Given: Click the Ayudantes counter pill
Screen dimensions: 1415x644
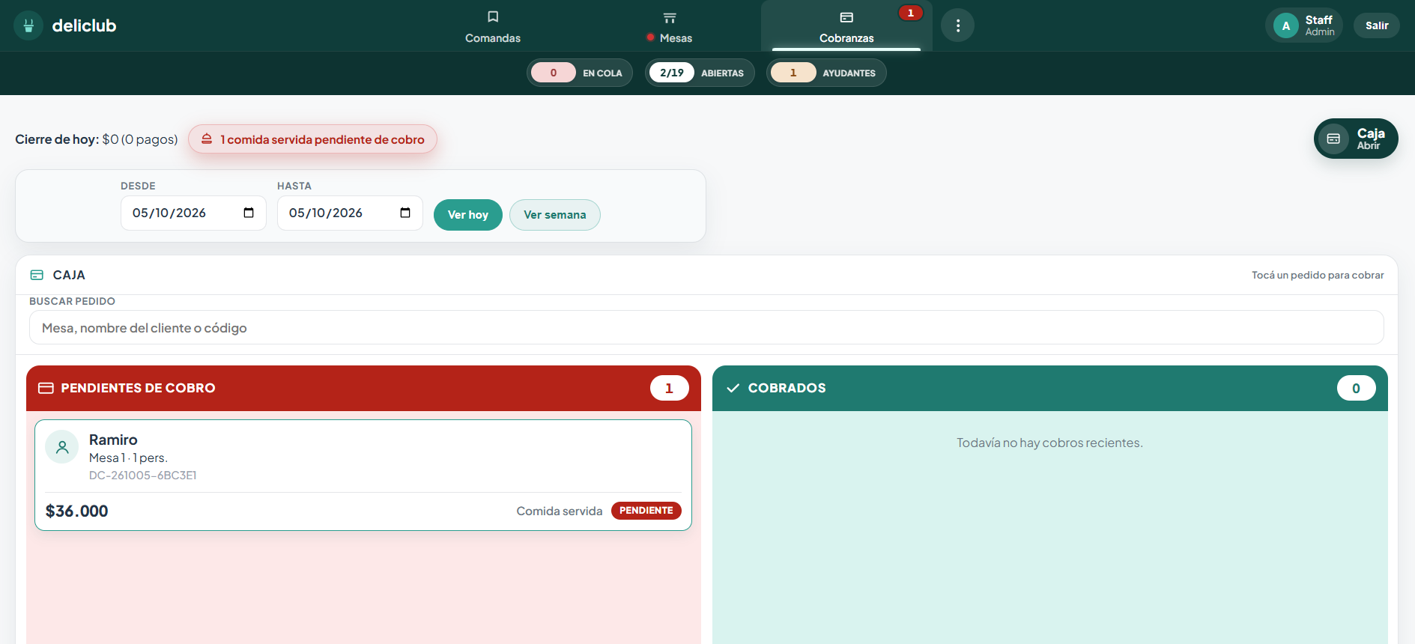Looking at the screenshot, I should coord(826,73).
